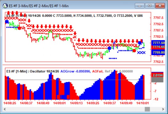The image size is (168, 114).
Task: Click the 14/09:01 time axis label
Action: [x=59, y=103]
